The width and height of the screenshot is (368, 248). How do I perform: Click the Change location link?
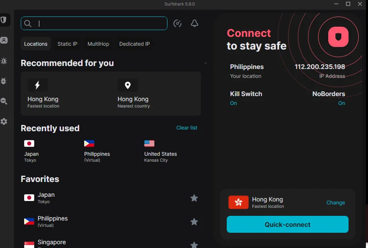tap(335, 203)
